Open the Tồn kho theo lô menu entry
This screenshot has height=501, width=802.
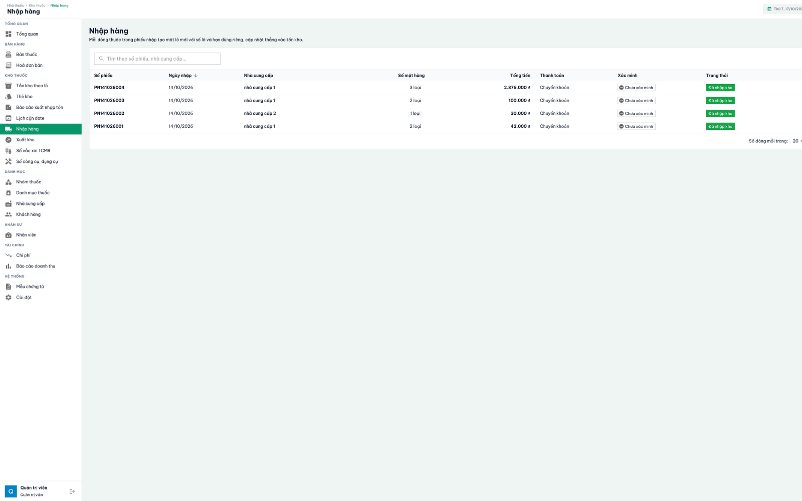click(41, 86)
